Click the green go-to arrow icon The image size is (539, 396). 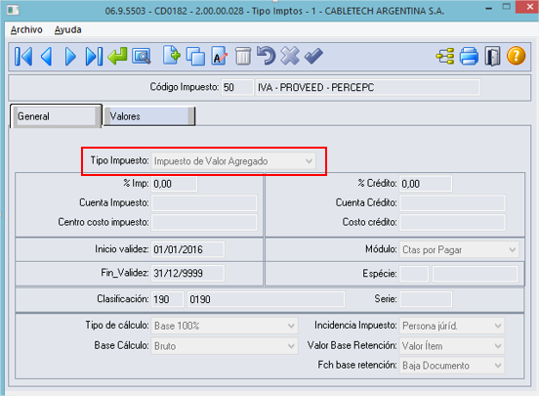click(117, 56)
